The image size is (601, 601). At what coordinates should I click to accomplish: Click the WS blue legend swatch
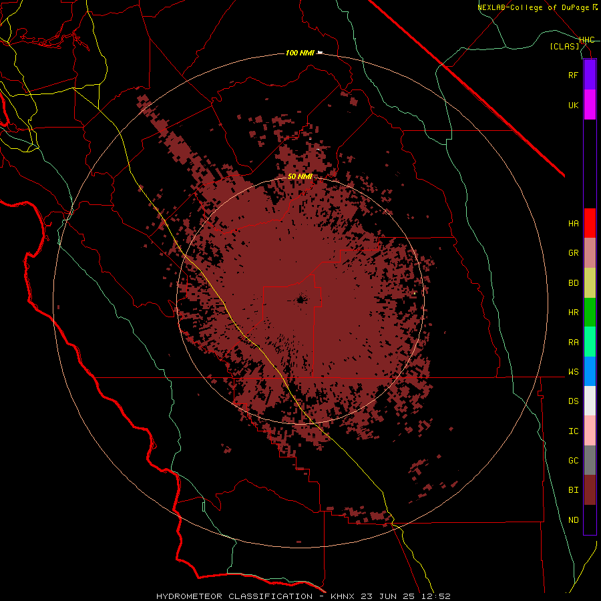590,371
